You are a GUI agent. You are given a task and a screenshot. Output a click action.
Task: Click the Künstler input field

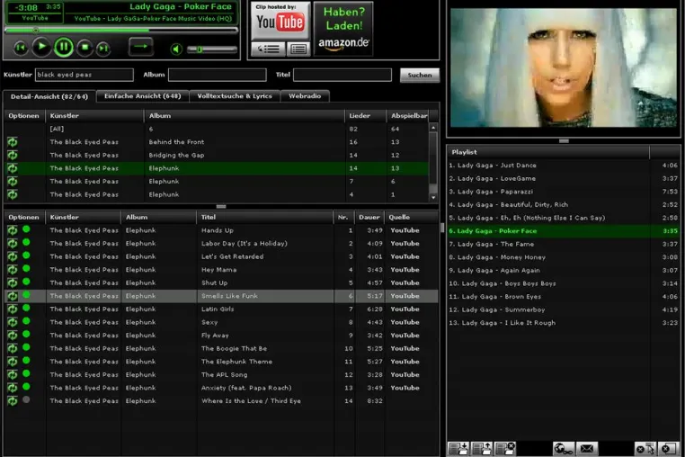pyautogui.click(x=85, y=75)
